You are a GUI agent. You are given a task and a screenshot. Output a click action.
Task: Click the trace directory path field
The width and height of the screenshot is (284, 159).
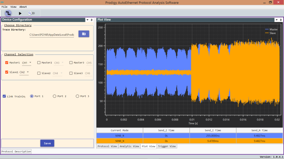[x=52, y=35]
